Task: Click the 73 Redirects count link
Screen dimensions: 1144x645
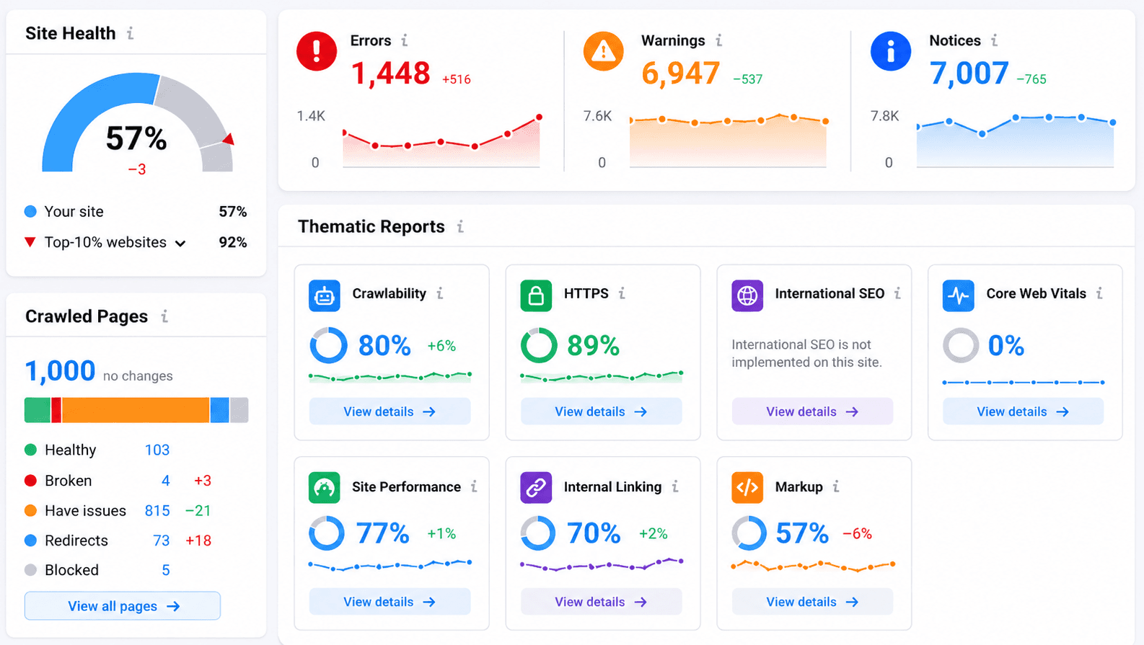Action: coord(162,541)
